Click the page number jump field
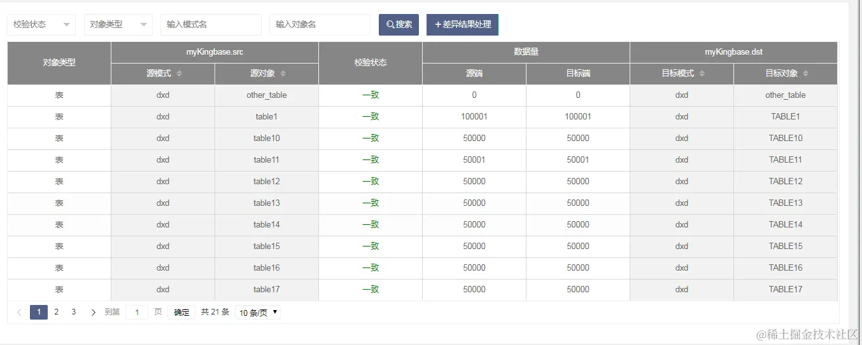862x345 pixels. pos(137,312)
